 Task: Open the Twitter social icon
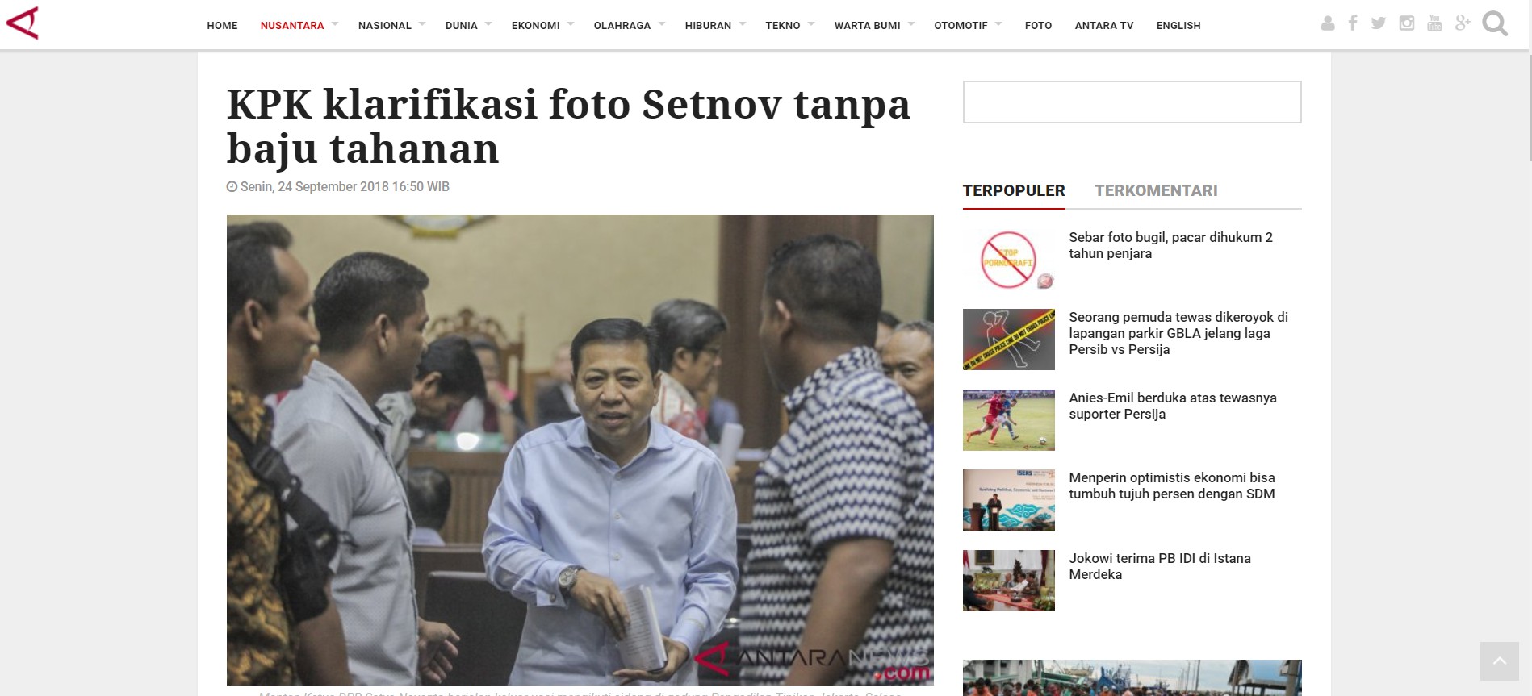[1379, 23]
